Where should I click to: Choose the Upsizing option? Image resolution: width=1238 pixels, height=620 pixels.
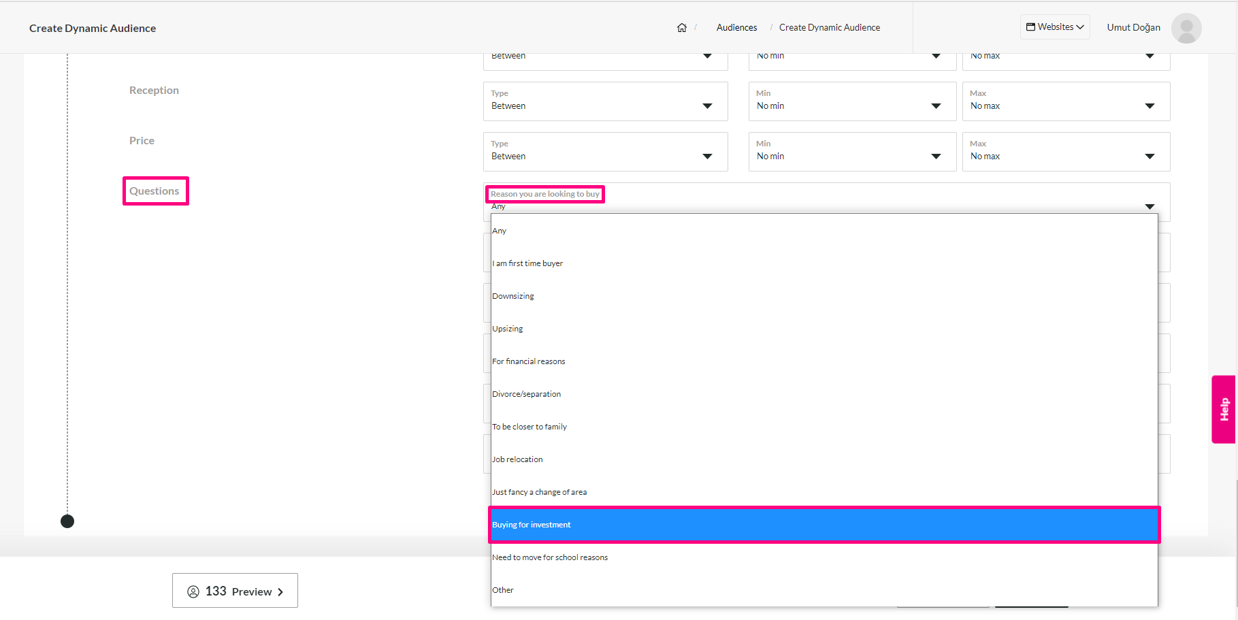[x=824, y=329]
